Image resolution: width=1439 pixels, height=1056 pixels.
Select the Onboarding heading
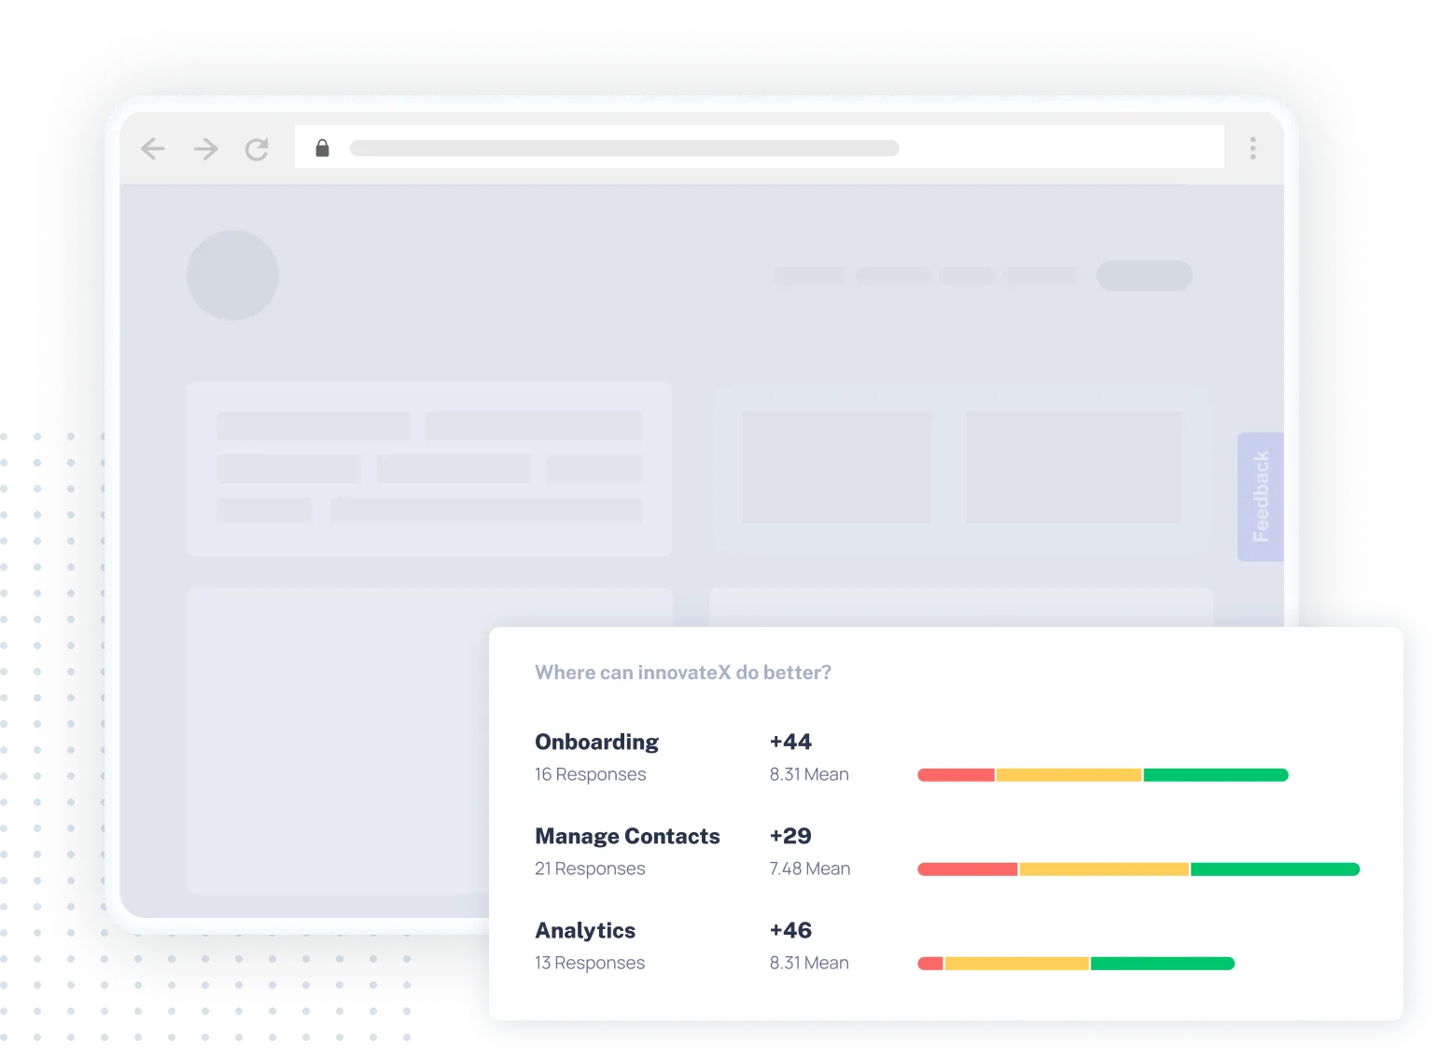tap(596, 742)
